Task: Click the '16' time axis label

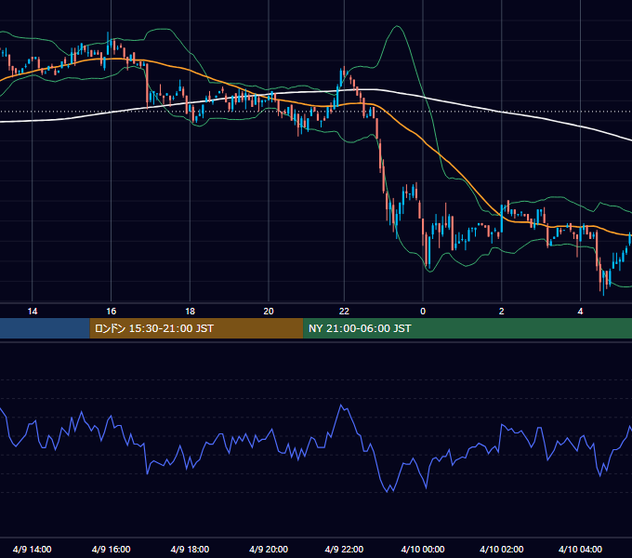Action: pos(112,312)
